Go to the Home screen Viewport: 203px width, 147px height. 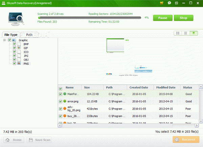[14, 140]
